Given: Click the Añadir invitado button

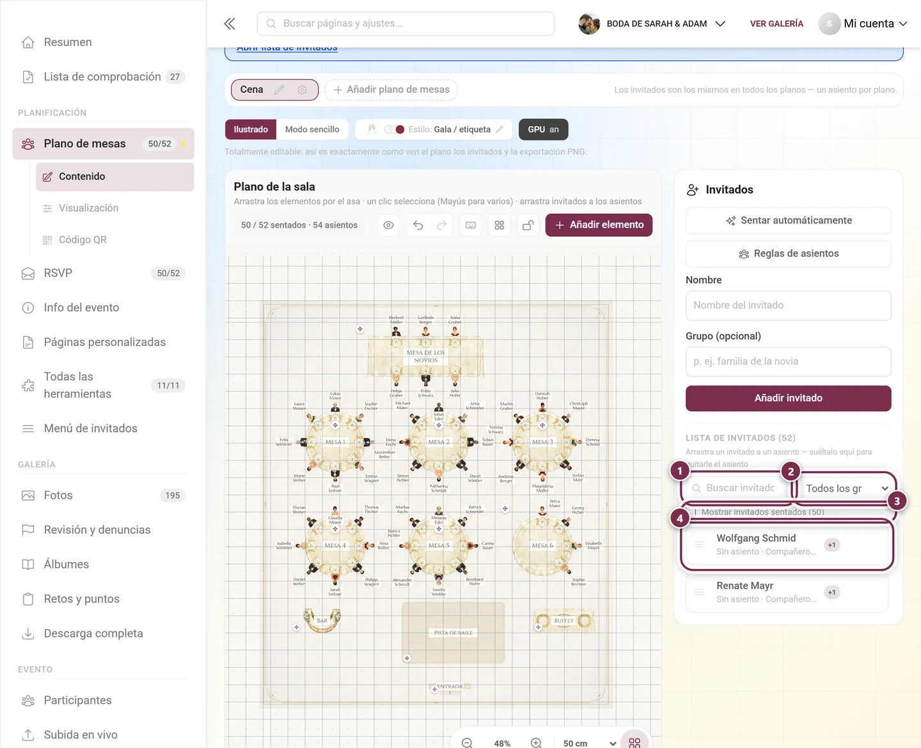Looking at the screenshot, I should tap(788, 398).
